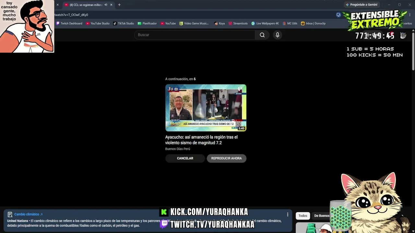Close the CCL YouTube tab
415x233 pixels.
(111, 5)
